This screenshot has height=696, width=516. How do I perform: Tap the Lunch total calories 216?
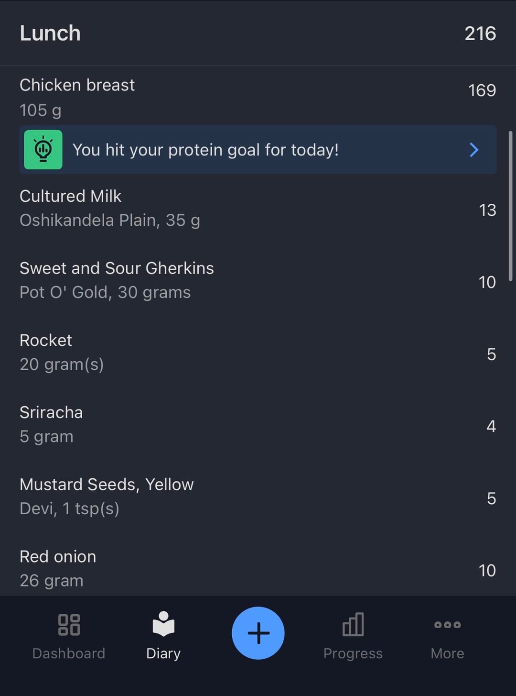pos(480,33)
